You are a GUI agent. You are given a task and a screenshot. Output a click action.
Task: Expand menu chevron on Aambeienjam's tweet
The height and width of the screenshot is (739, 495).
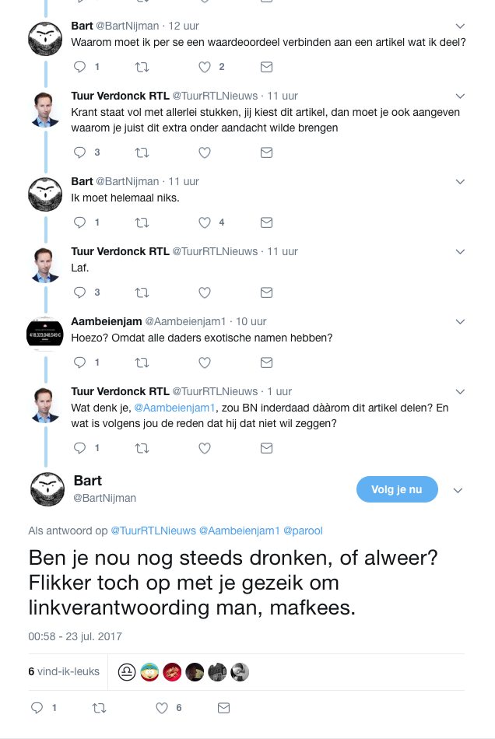tap(459, 321)
